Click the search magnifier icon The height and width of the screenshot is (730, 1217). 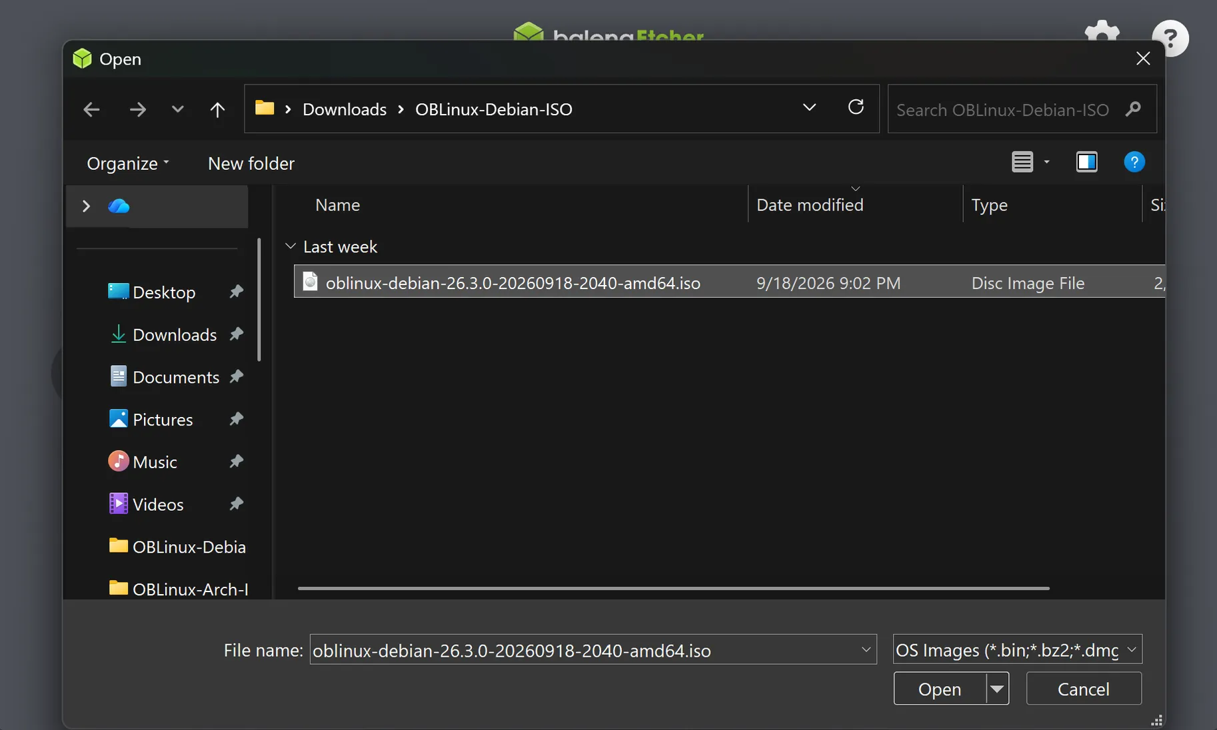tap(1133, 109)
